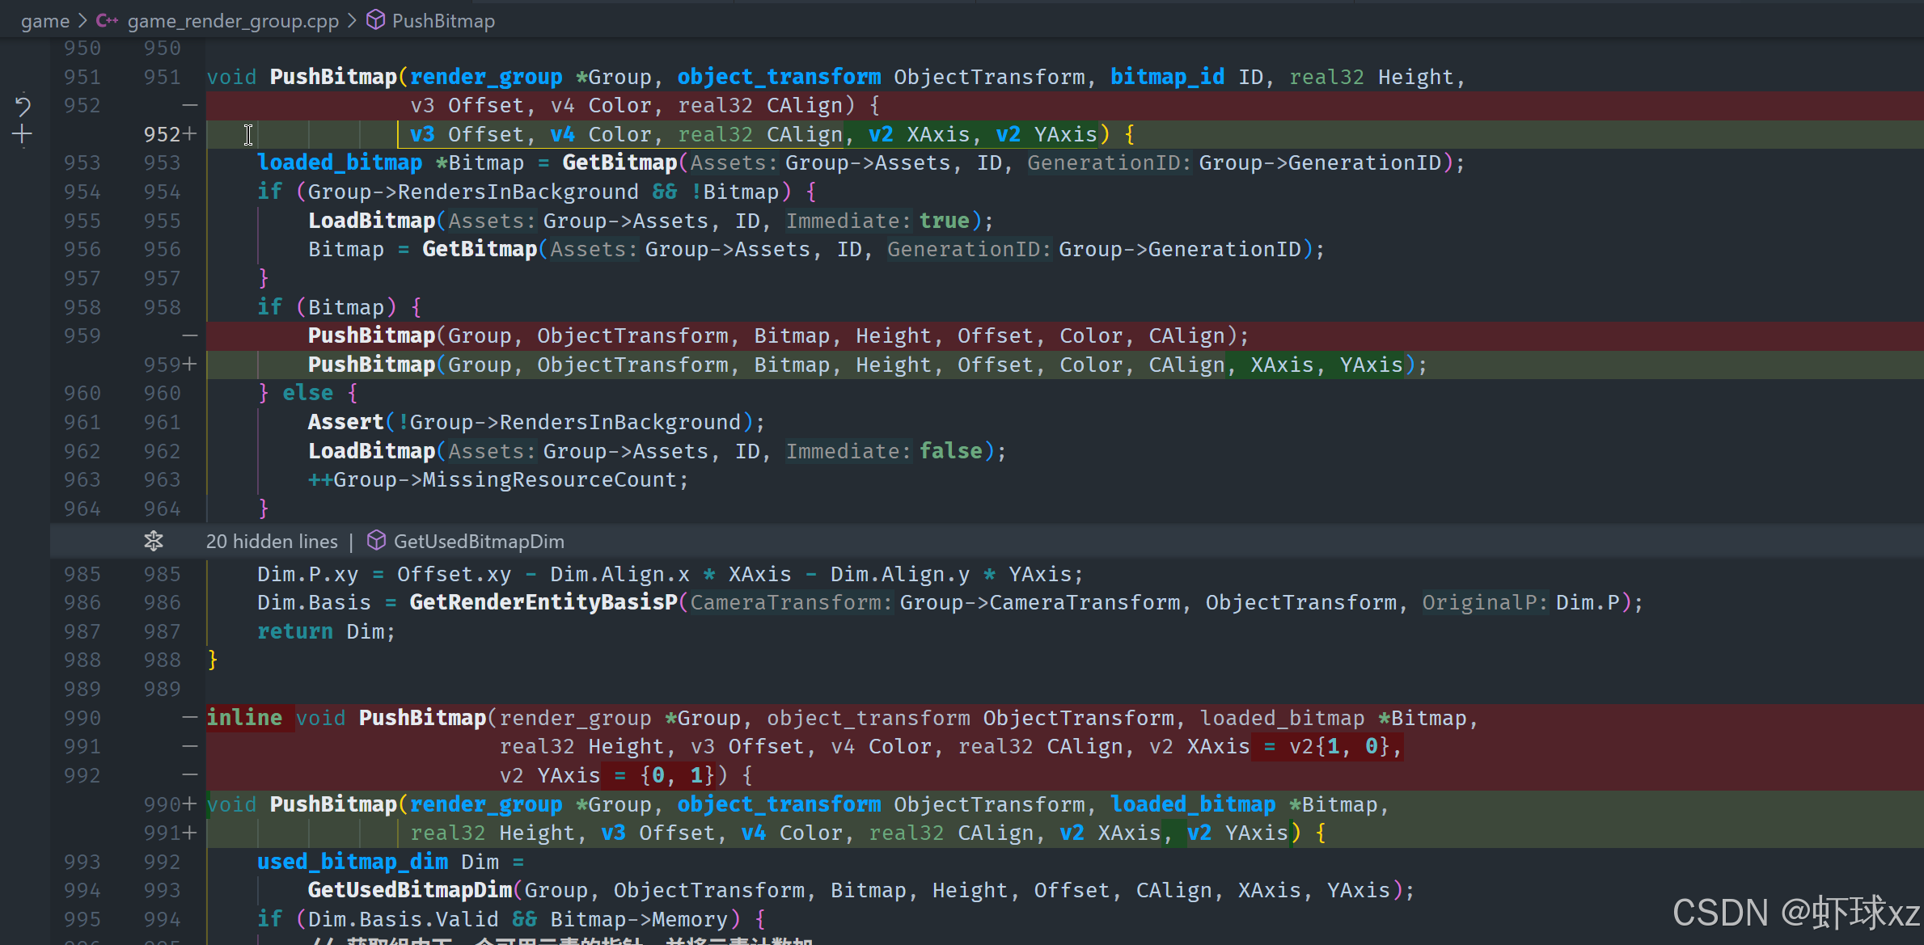Image resolution: width=1924 pixels, height=945 pixels.
Task: Click the plus marker on added line 991
Action: (190, 833)
